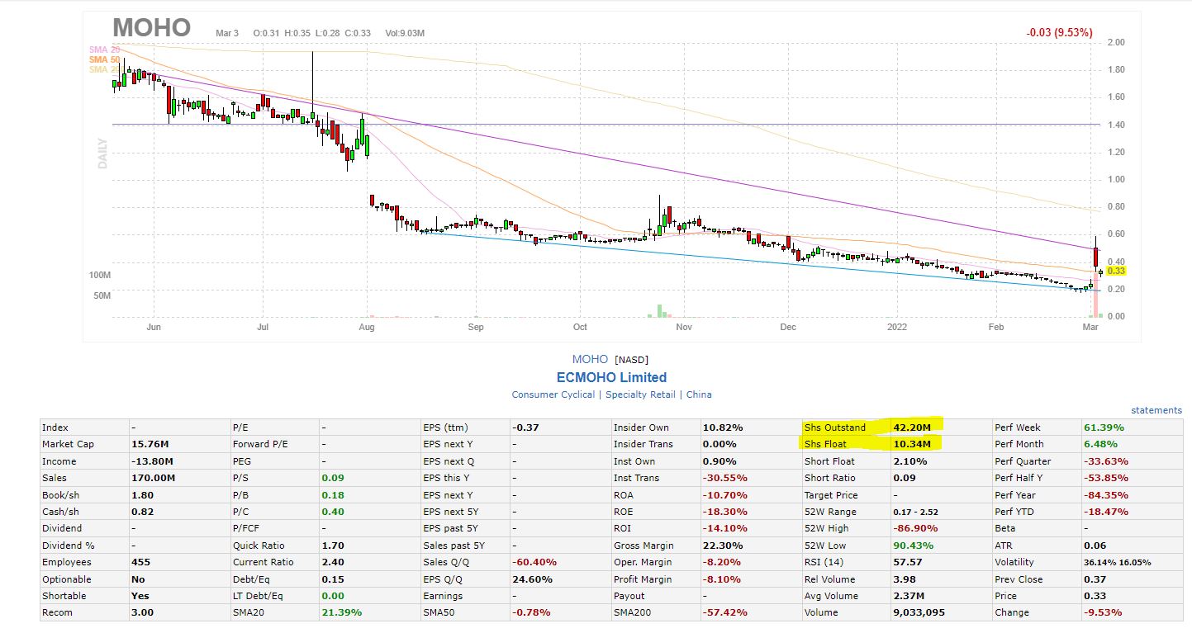Click the 0.17 - 2.52 range value
The width and height of the screenshot is (1192, 633).
point(915,512)
